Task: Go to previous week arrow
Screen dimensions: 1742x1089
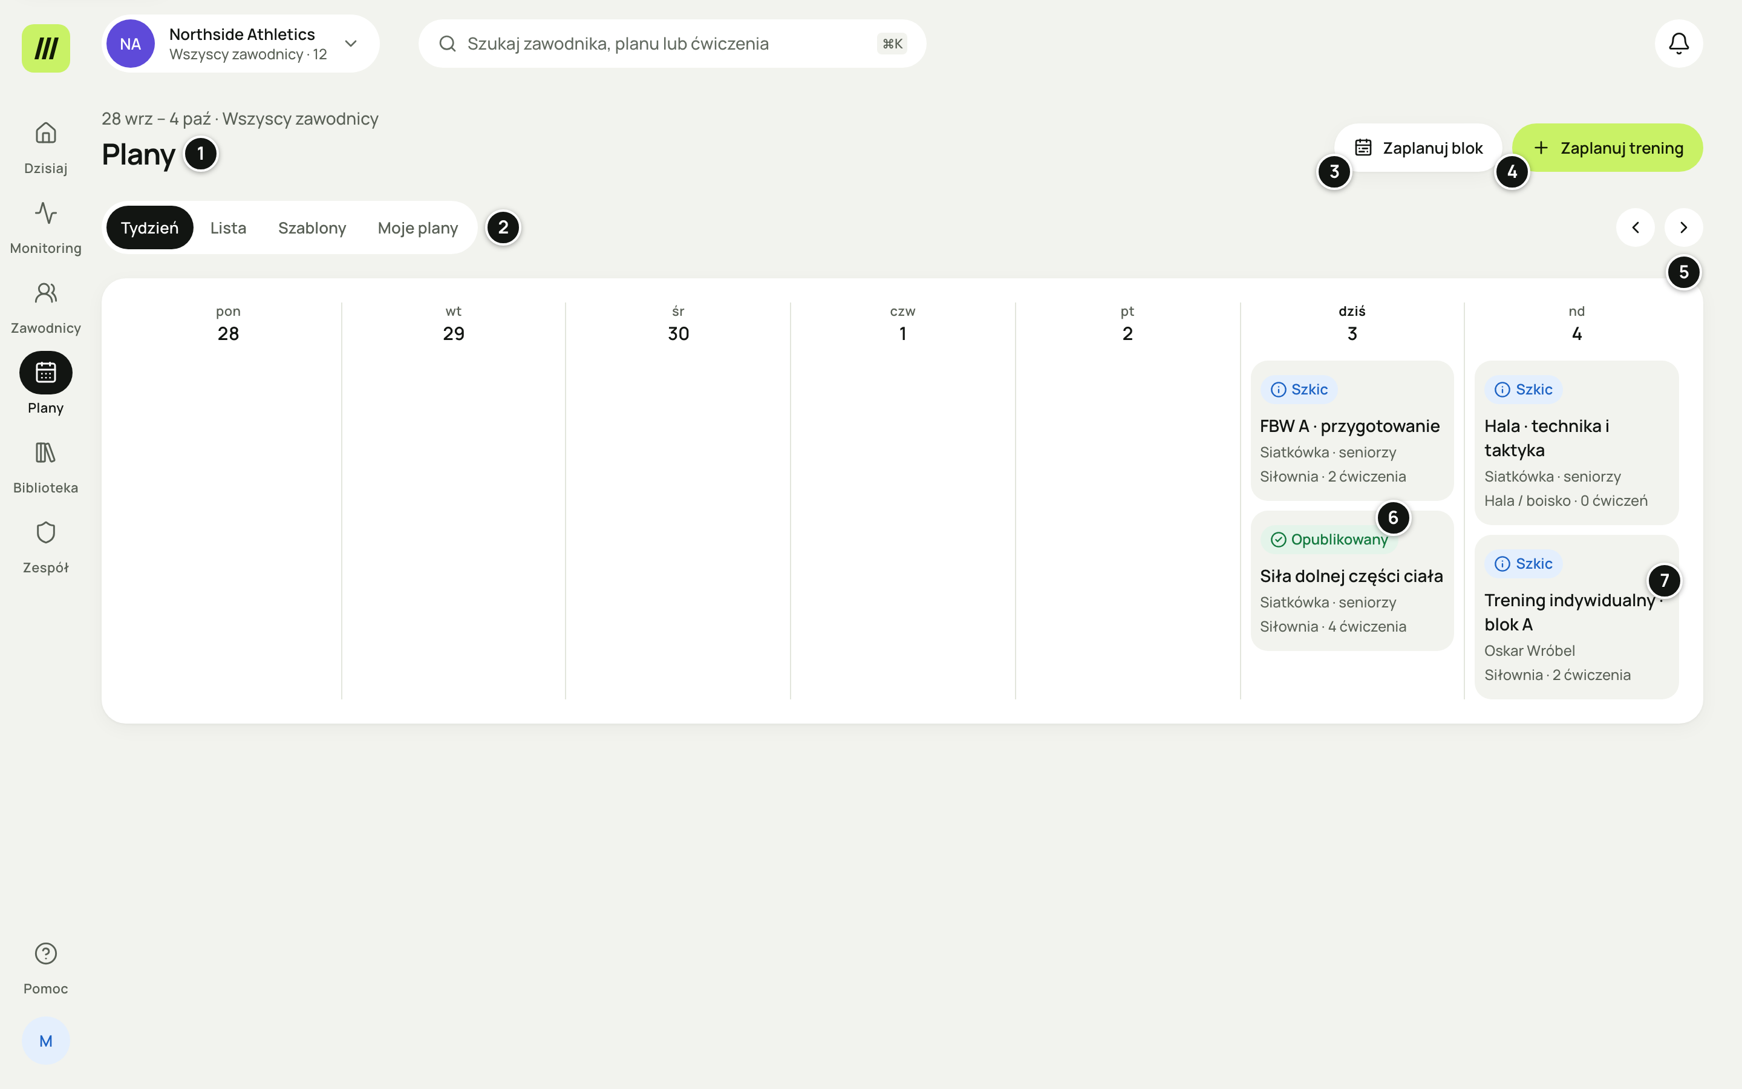Action: (x=1636, y=227)
